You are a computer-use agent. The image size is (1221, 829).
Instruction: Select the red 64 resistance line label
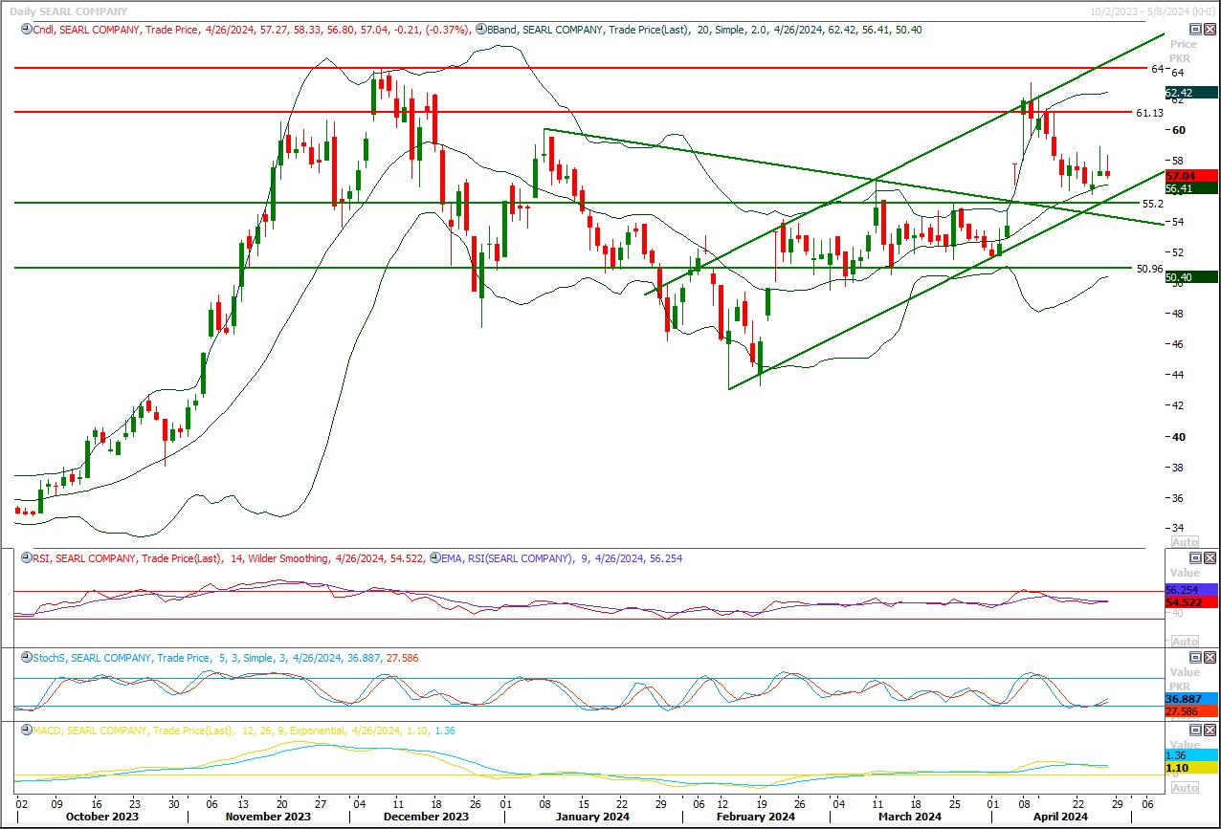[1156, 69]
